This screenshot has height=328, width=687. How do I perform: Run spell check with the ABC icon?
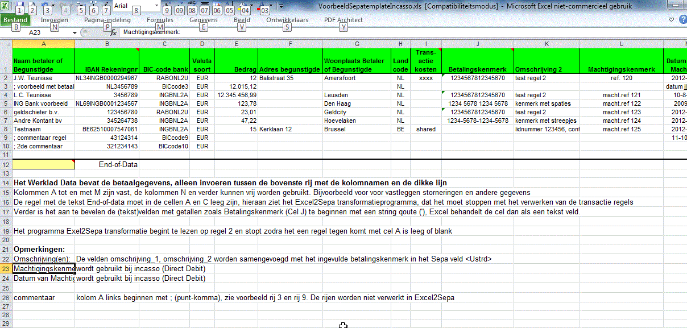point(192,3)
